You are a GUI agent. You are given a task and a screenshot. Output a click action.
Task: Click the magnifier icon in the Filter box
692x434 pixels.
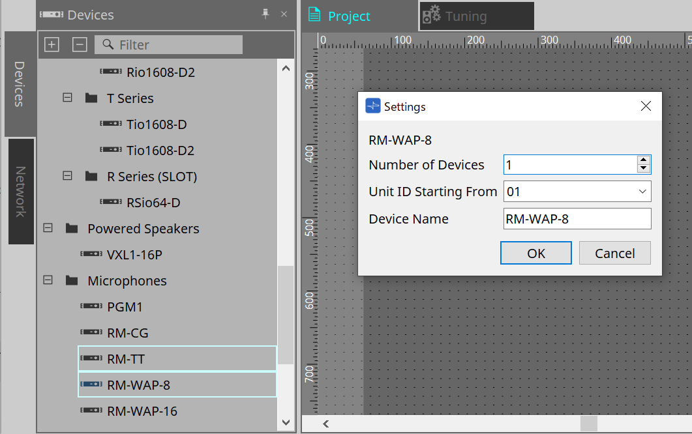(106, 44)
